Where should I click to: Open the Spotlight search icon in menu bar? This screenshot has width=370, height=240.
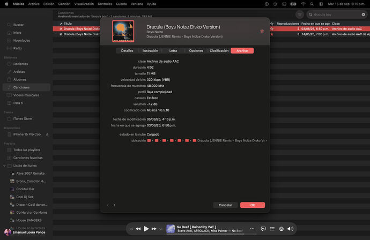point(312,4)
